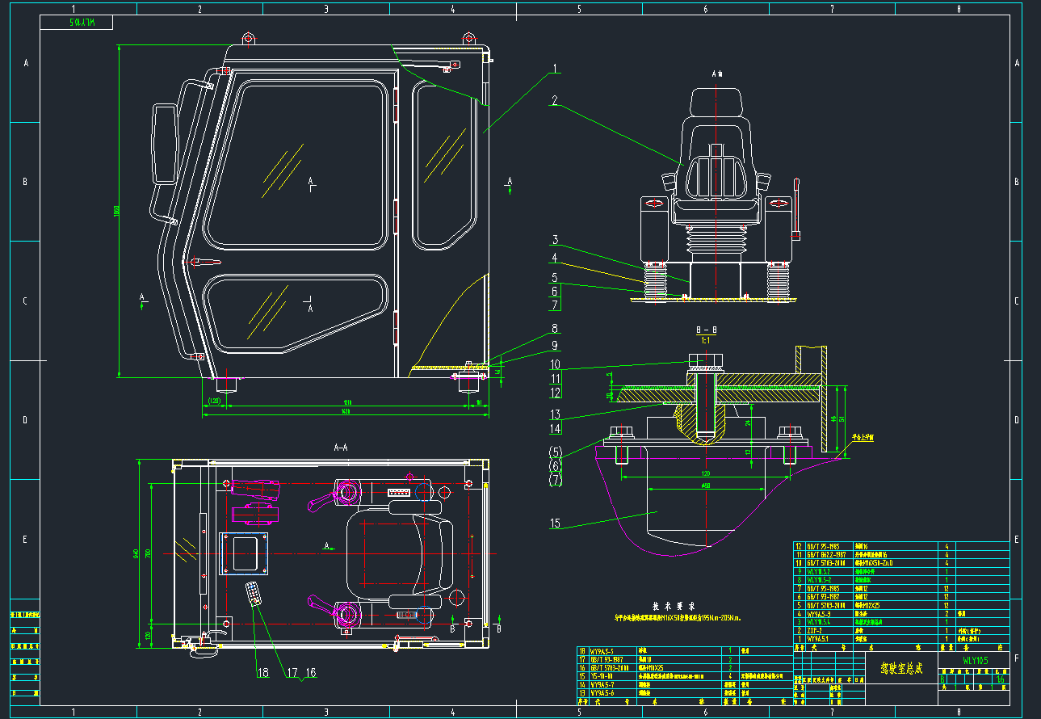
Task: Click the green 16 in the title block
Action: pyautogui.click(x=1001, y=679)
